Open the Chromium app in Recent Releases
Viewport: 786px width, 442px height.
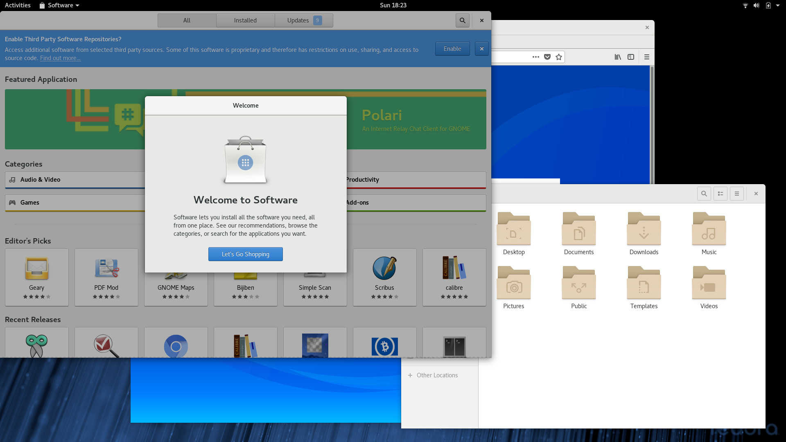176,343
